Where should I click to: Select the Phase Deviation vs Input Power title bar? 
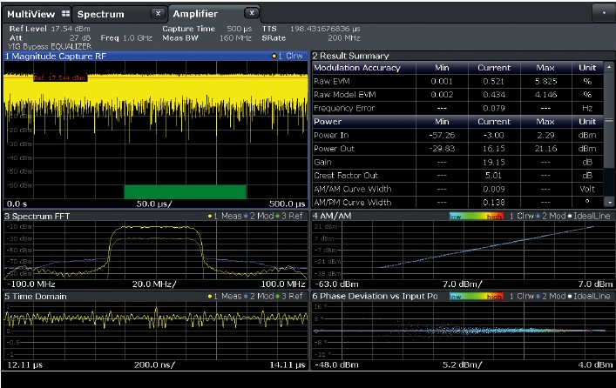click(375, 297)
